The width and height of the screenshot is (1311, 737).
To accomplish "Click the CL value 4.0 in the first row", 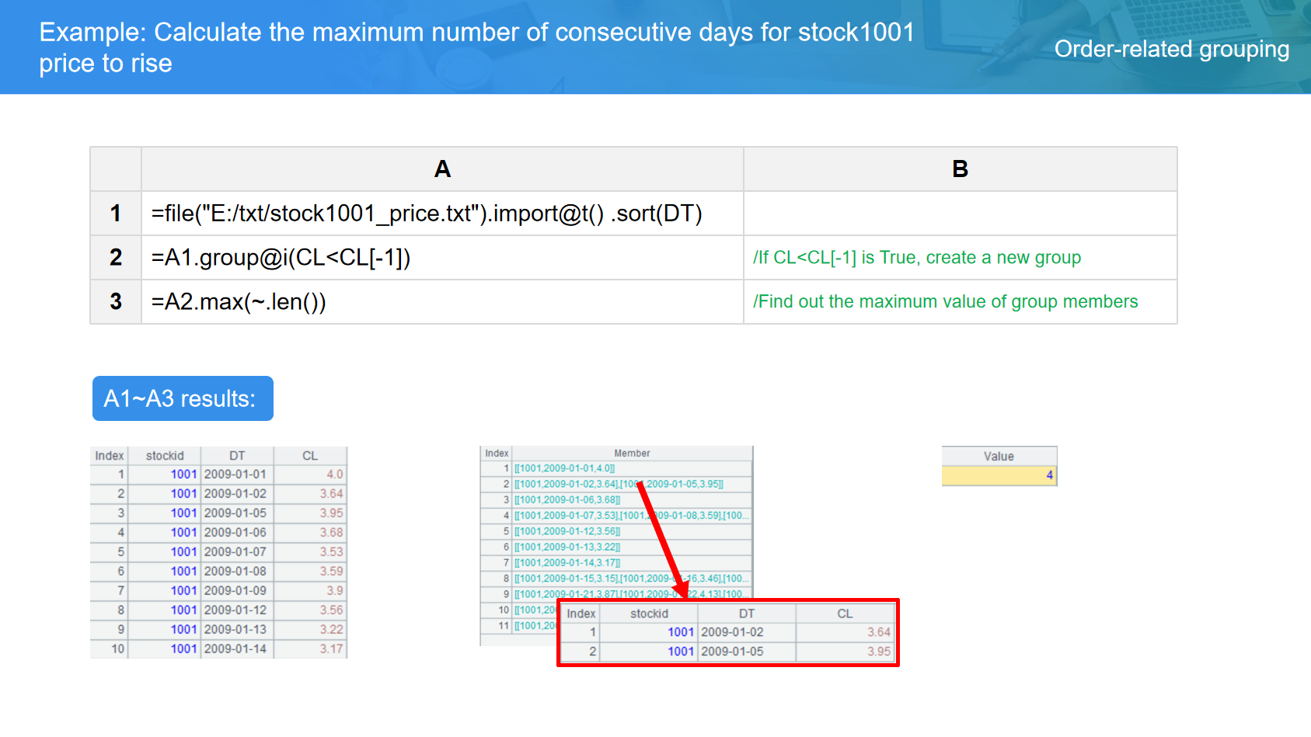I will (x=334, y=475).
